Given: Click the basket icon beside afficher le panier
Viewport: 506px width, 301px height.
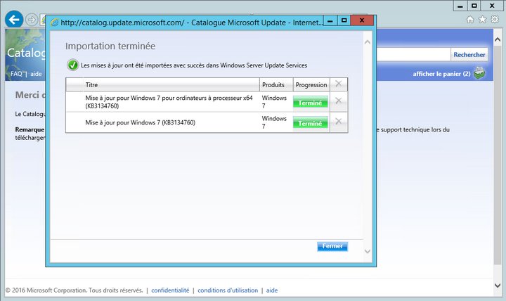Looking at the screenshot, I should [479, 73].
